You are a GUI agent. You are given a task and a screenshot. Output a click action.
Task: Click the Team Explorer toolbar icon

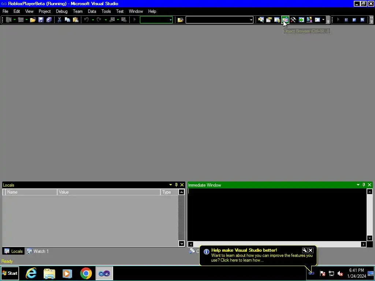click(x=277, y=20)
